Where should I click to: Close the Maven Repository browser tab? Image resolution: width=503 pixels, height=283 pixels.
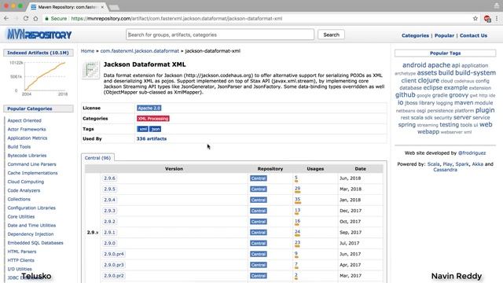[102, 7]
